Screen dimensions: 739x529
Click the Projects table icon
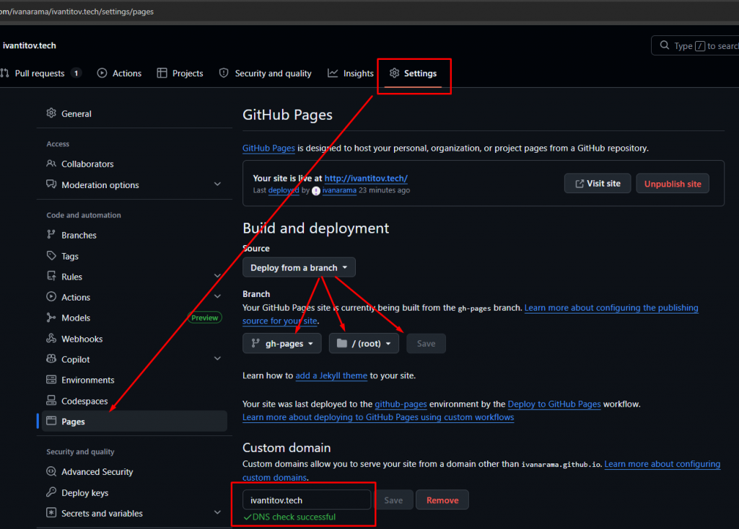click(162, 73)
